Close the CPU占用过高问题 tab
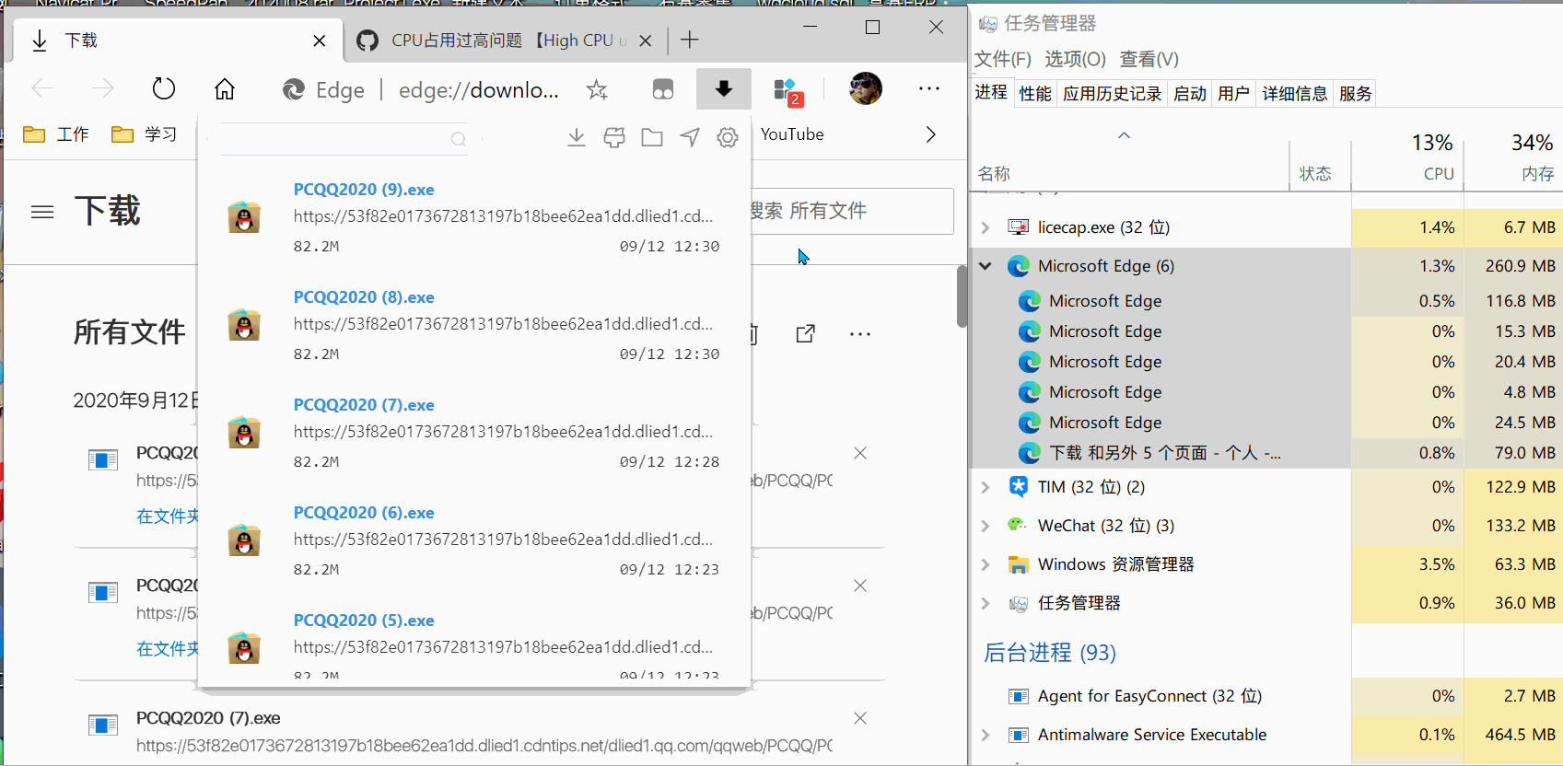The width and height of the screenshot is (1563, 766). (646, 41)
